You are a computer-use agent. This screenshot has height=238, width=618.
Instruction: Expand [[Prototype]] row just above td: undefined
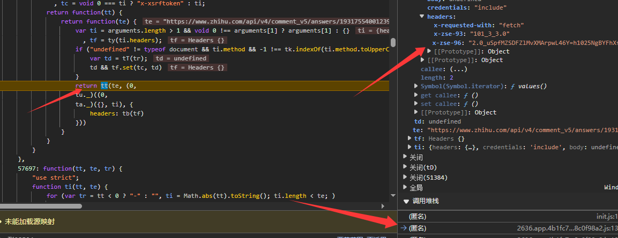pyautogui.click(x=416, y=112)
